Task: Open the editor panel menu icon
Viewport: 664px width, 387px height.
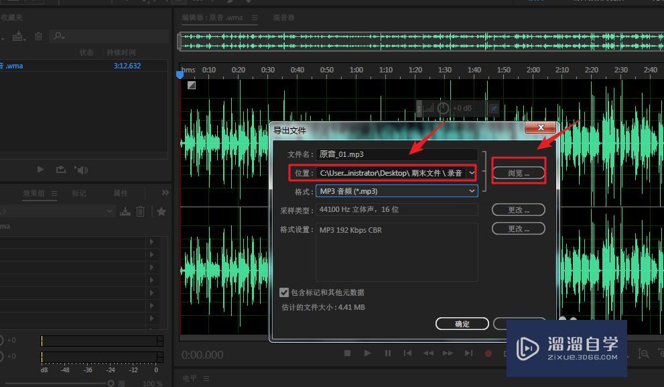Action: tap(255, 18)
